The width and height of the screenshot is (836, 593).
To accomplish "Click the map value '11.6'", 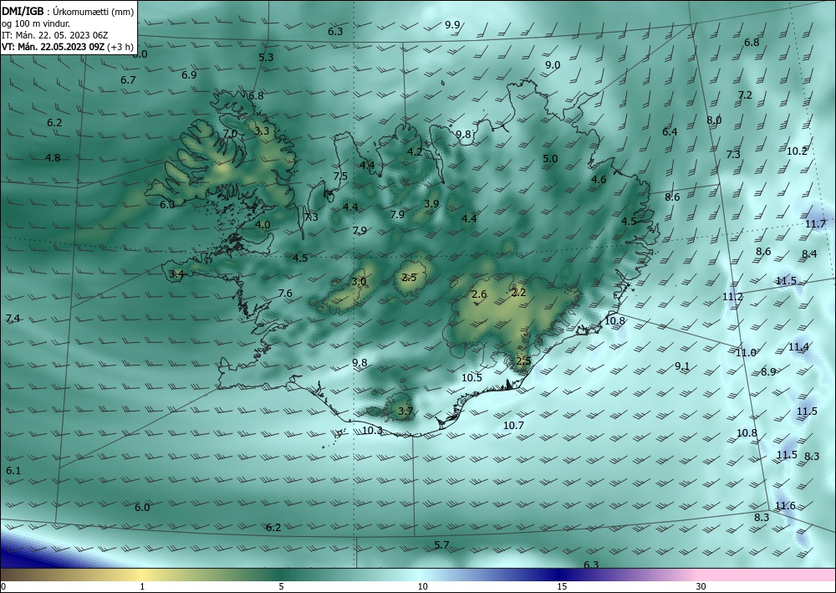I will tap(785, 505).
